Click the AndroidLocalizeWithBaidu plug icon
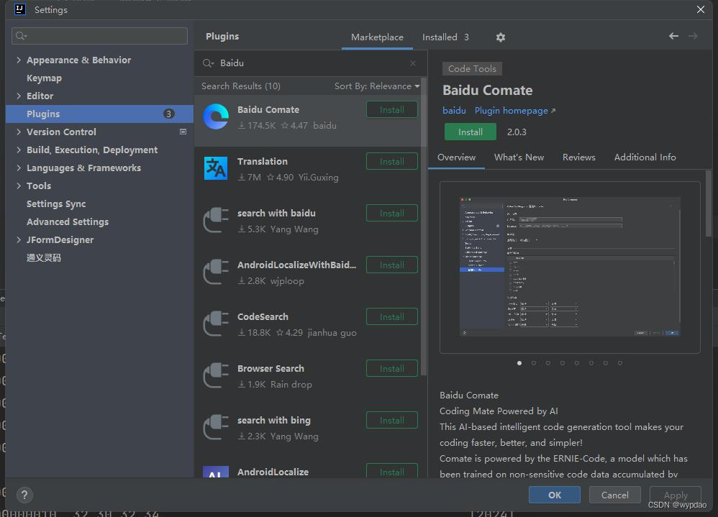The height and width of the screenshot is (517, 718). [x=216, y=272]
